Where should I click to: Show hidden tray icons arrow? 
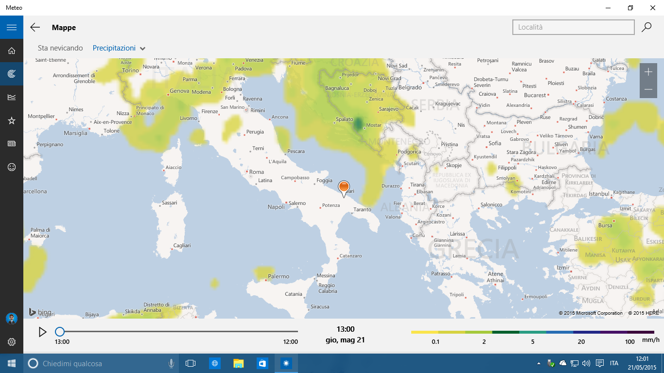(x=539, y=363)
